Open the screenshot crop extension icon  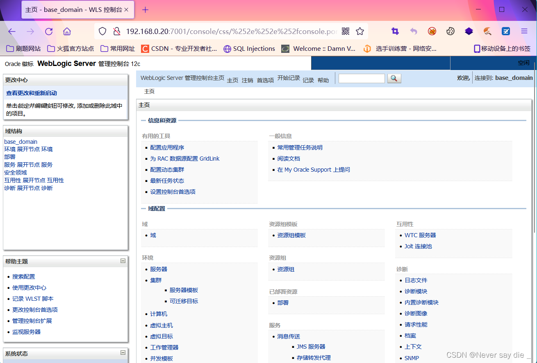pyautogui.click(x=395, y=31)
